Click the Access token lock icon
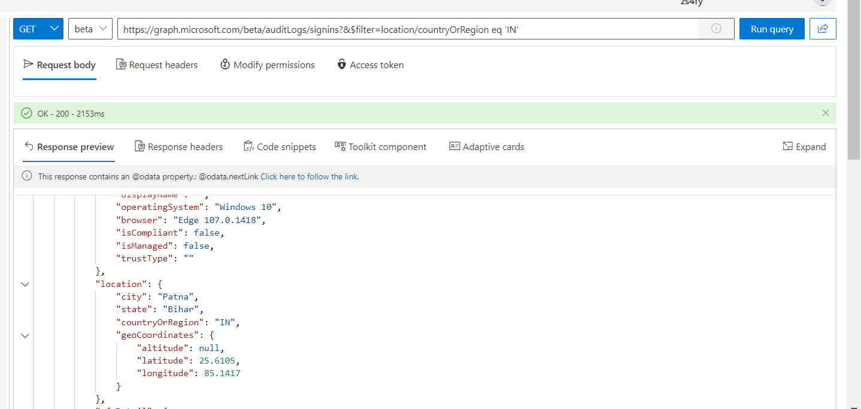This screenshot has width=861, height=409. [341, 64]
